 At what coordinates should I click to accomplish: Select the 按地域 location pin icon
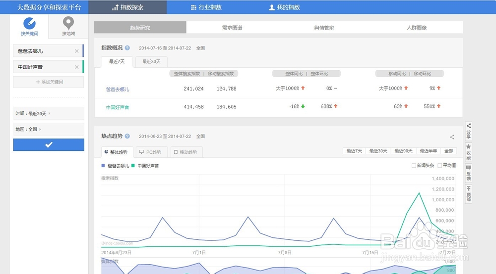68,23
